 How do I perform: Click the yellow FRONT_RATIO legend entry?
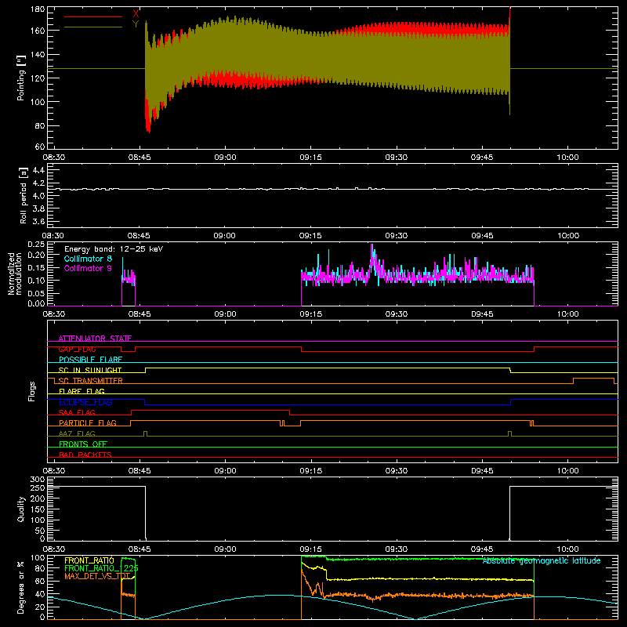click(89, 560)
